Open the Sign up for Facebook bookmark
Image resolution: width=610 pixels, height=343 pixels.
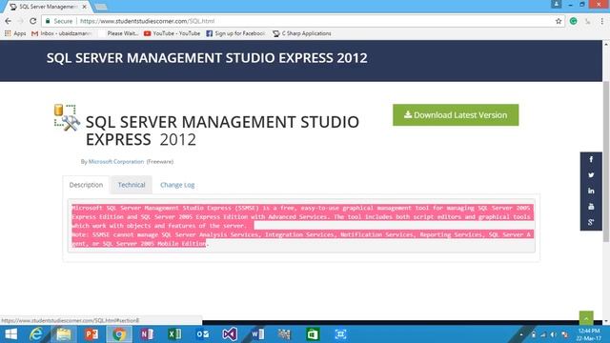(x=235, y=33)
